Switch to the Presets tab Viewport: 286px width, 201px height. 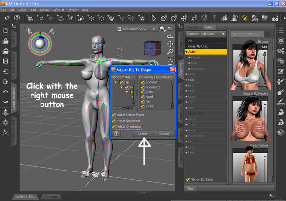[193, 27]
